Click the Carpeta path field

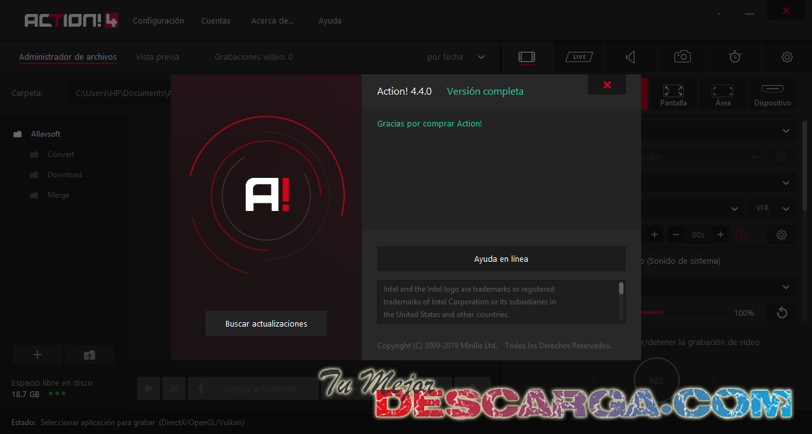120,93
